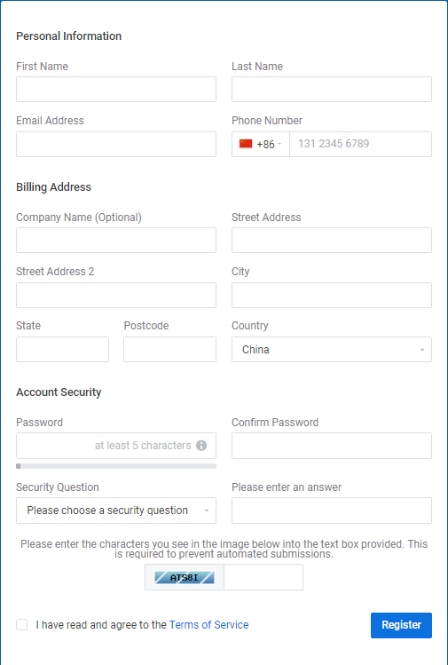448x665 pixels.
Task: Focus the Last Name field
Action: pos(332,89)
